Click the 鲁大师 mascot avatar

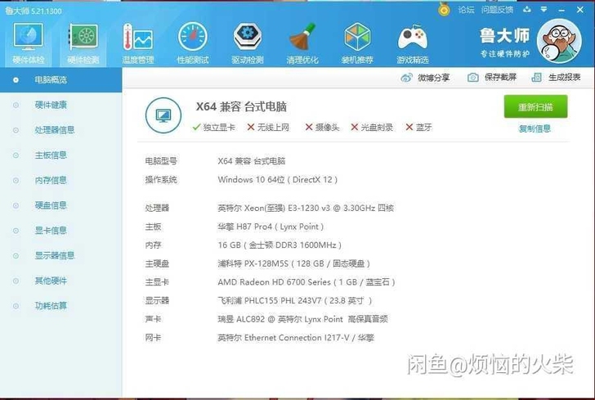(559, 41)
